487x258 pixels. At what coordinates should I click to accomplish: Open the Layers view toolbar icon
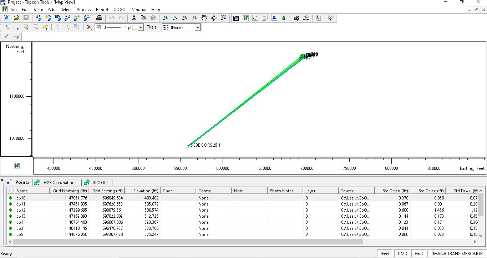coord(274,18)
